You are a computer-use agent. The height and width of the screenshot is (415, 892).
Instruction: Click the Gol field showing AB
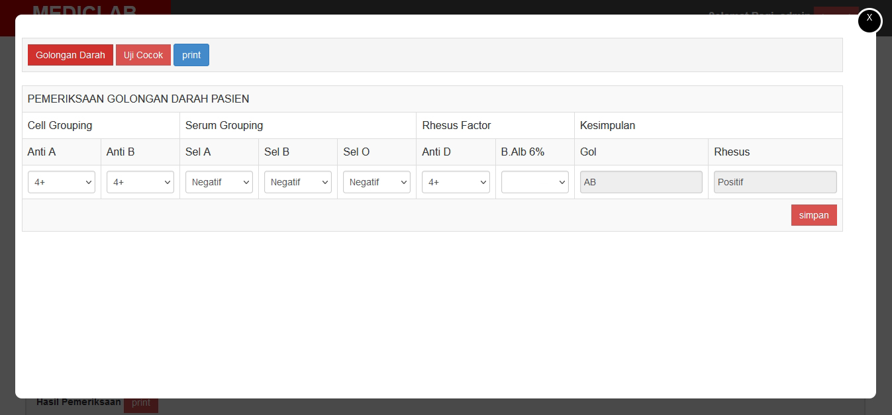pyautogui.click(x=641, y=182)
